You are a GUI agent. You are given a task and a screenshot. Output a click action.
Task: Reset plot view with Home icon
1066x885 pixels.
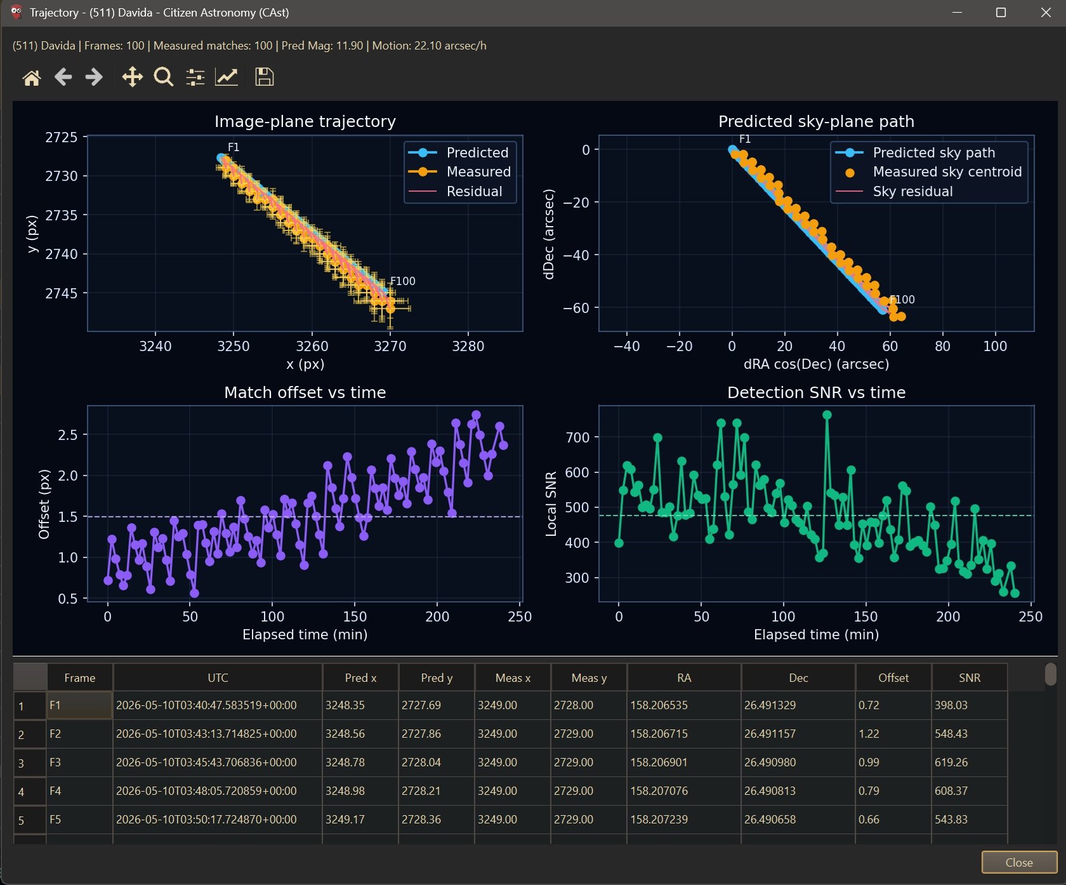[x=32, y=77]
